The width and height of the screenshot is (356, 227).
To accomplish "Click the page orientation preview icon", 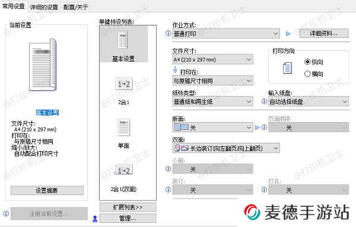I will click(x=287, y=68).
